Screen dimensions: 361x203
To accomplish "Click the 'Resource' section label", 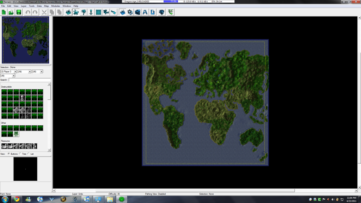I will tap(5, 141).
